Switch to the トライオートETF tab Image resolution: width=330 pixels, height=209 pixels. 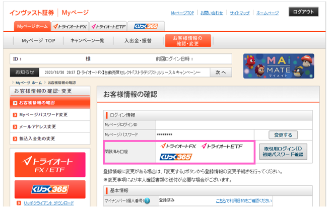point(108,27)
